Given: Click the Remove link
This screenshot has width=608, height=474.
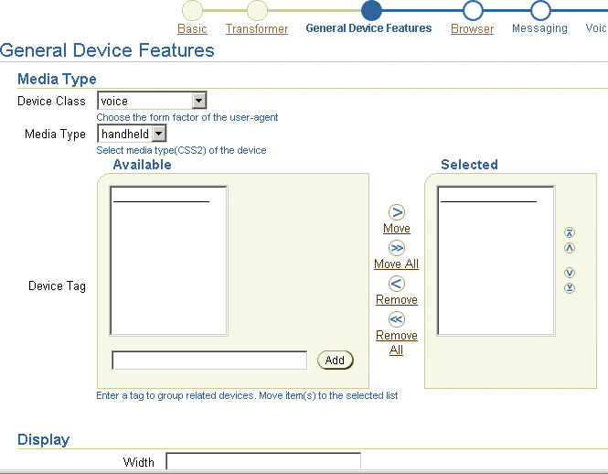Looking at the screenshot, I should [x=397, y=300].
